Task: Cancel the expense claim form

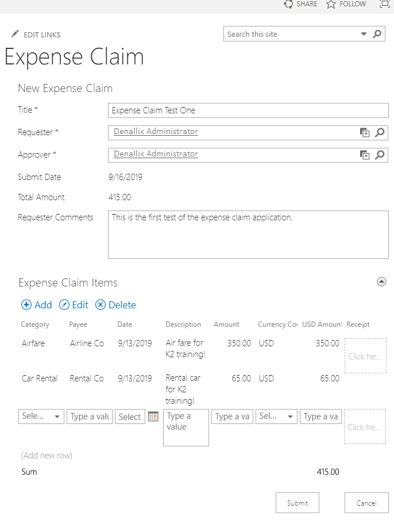Action: pos(366,502)
